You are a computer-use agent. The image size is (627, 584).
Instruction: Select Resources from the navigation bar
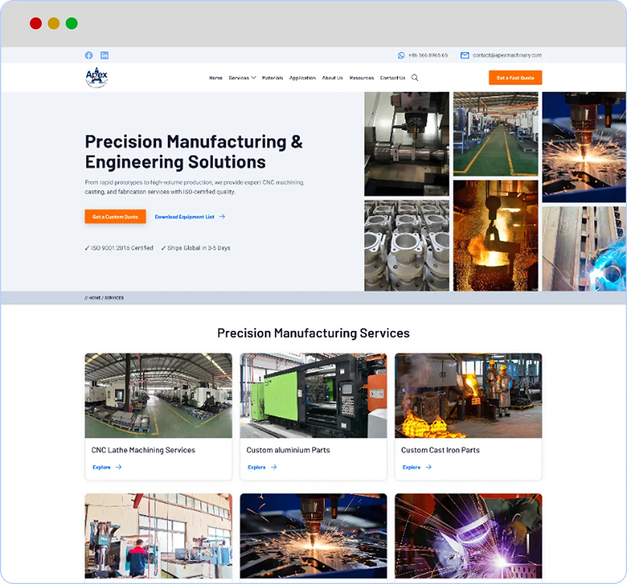361,77
